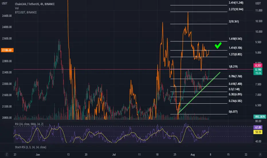Click the 20800.00 left price axis label
Image resolution: width=267 pixels, height=158 pixels.
pos(7,118)
